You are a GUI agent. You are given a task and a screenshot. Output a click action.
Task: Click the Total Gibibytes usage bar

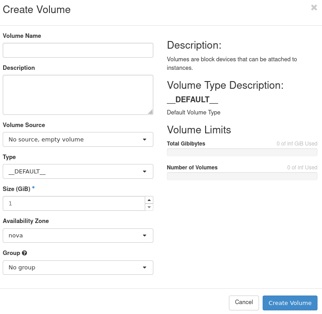point(242,152)
